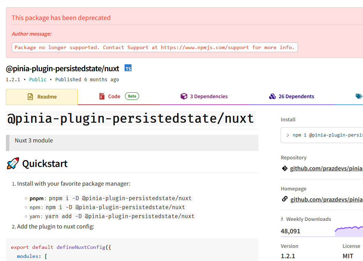The width and height of the screenshot is (363, 261).
Task: Click the download arrow beside Weekly Downloads
Action: click(283, 219)
